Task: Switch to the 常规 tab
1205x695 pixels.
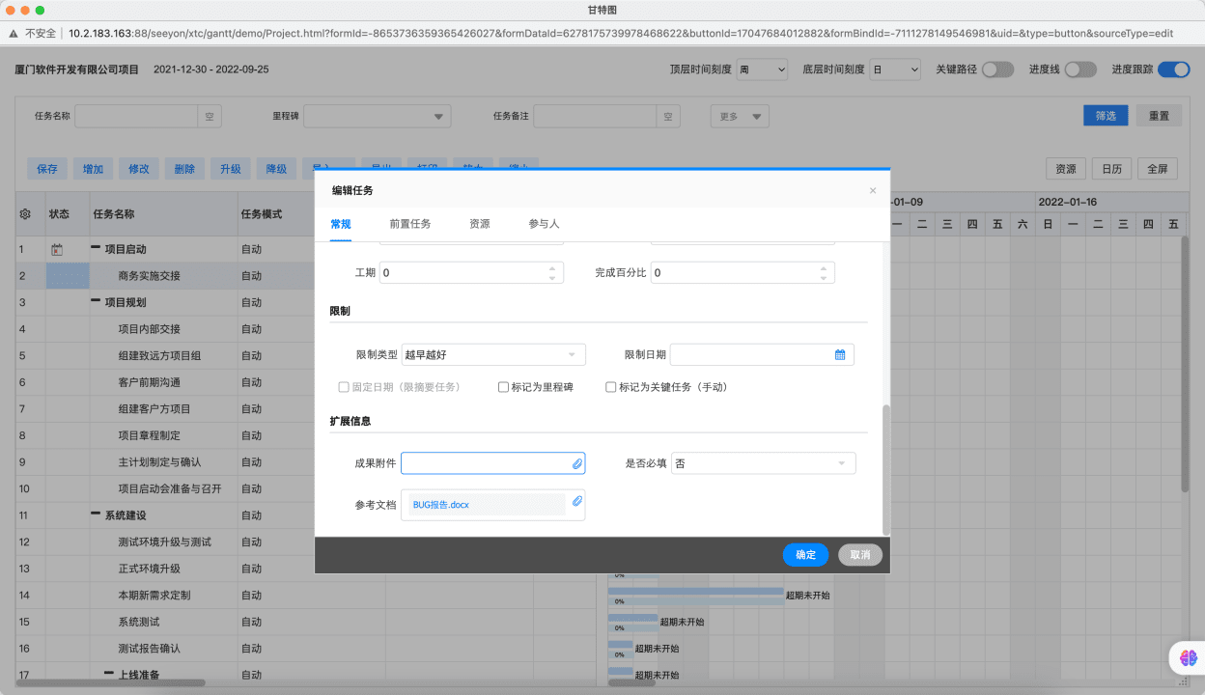Action: tap(341, 224)
